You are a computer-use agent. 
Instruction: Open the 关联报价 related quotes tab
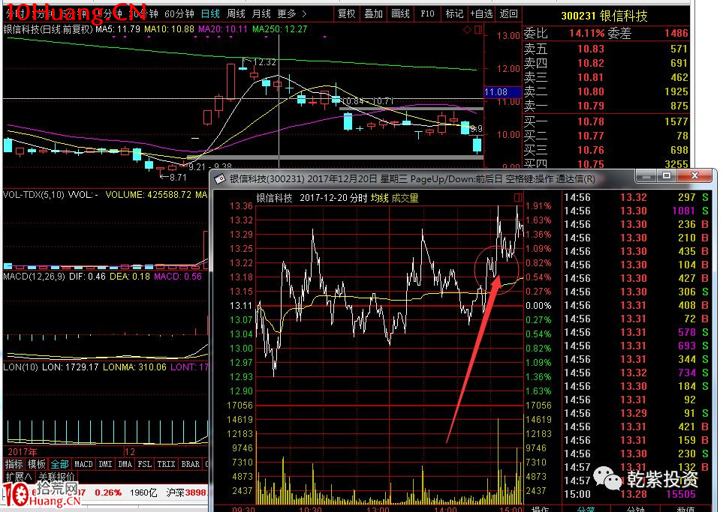click(x=56, y=476)
